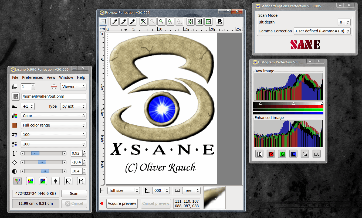This screenshot has width=362, height=218.
Task: Toggle the select-area mode in Preview
Action: pyautogui.click(x=103, y=22)
